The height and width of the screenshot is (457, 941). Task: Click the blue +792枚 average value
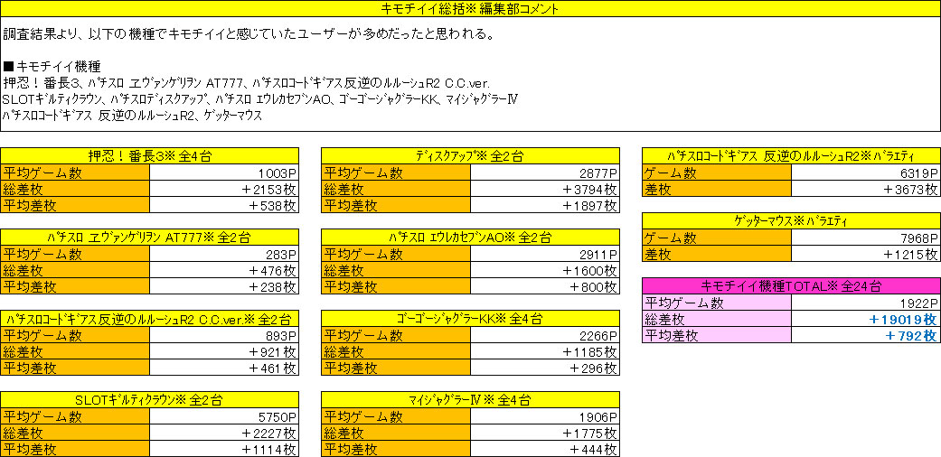[x=865, y=335]
